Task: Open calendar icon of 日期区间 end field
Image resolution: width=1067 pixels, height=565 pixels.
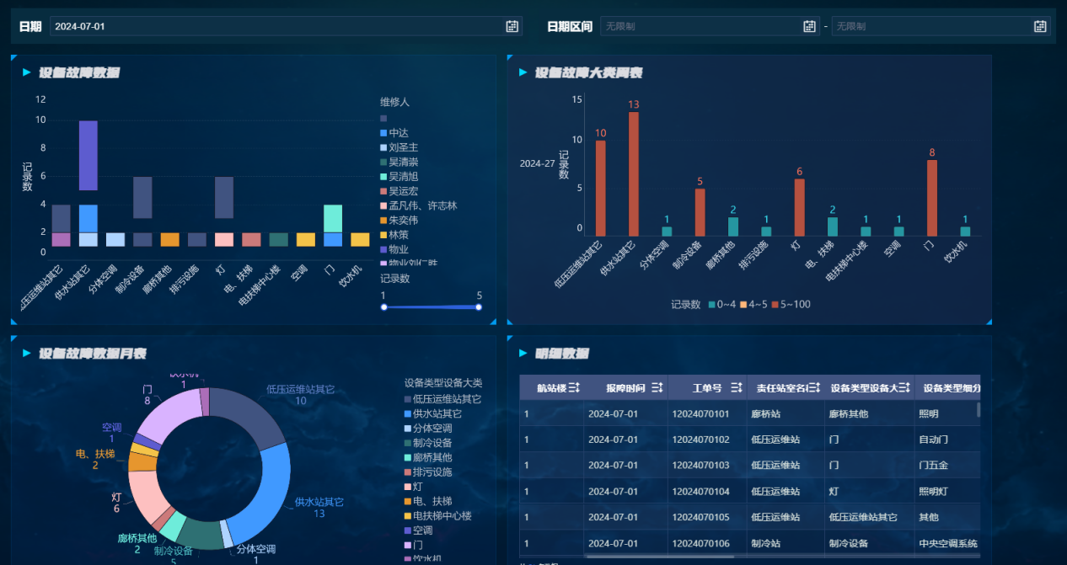Action: pos(1040,26)
